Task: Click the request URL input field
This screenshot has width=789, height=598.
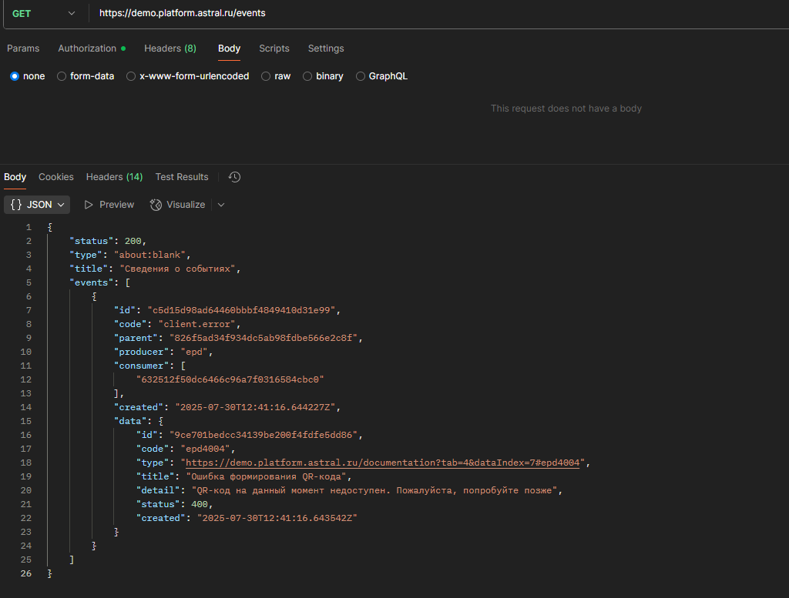Action: (x=438, y=13)
